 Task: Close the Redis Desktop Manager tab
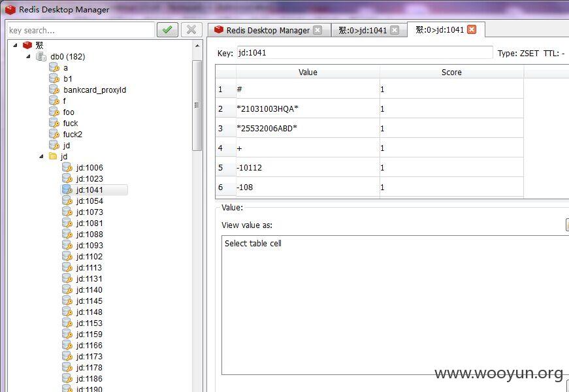coord(317,30)
